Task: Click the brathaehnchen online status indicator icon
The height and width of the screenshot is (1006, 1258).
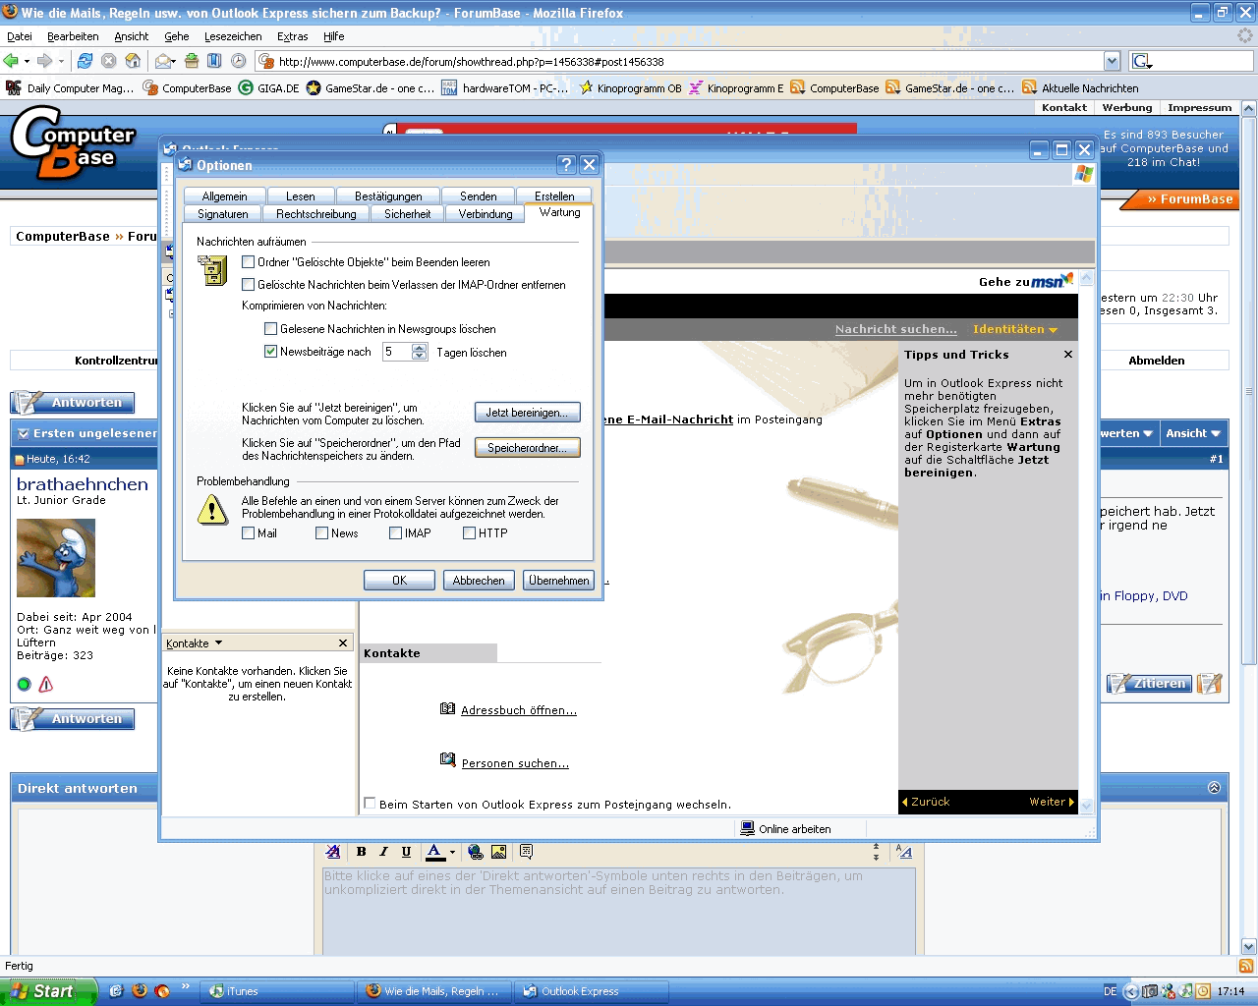Action: (25, 684)
